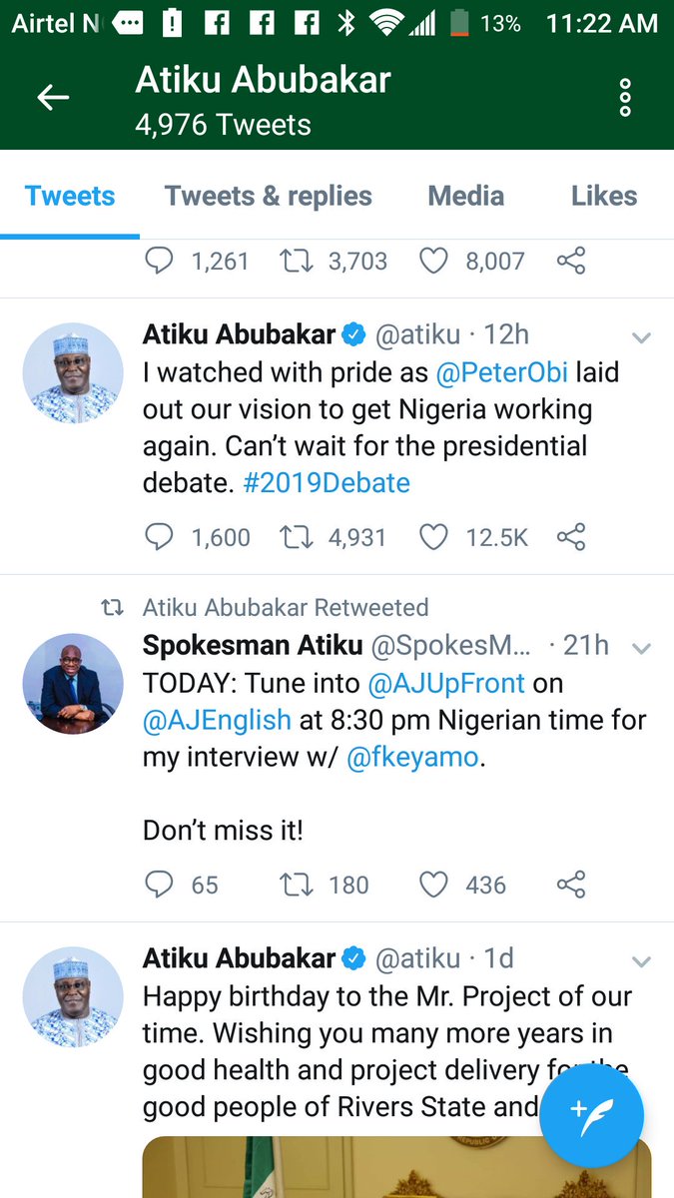The image size is (674, 1198).
Task: Switch to the Tweets & replies tab
Action: [268, 196]
